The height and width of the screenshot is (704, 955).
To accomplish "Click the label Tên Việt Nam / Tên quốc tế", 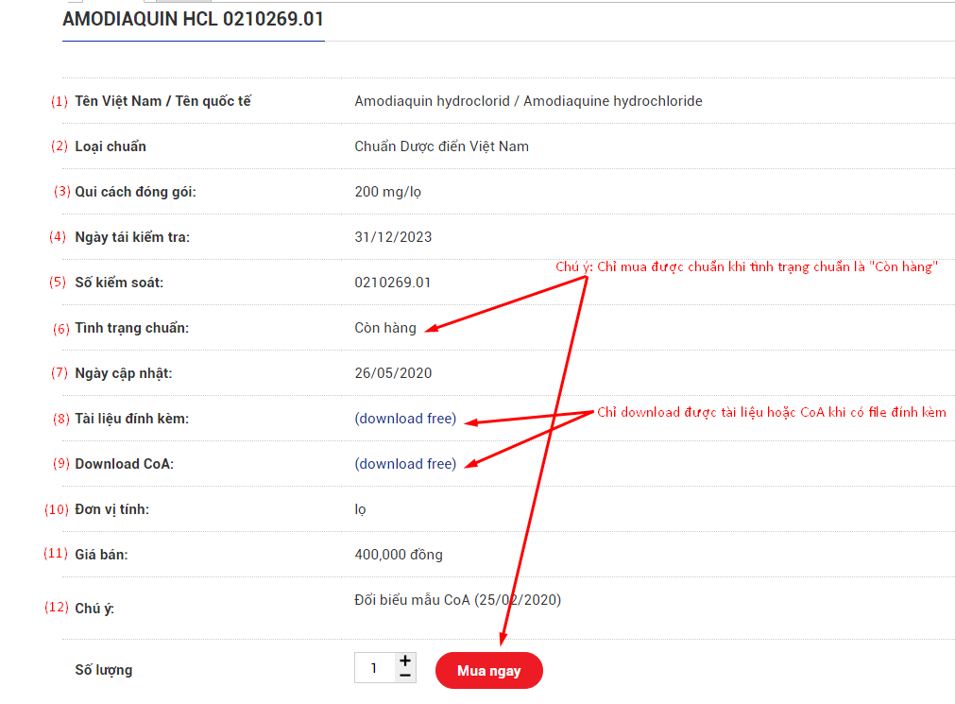I will click(162, 101).
